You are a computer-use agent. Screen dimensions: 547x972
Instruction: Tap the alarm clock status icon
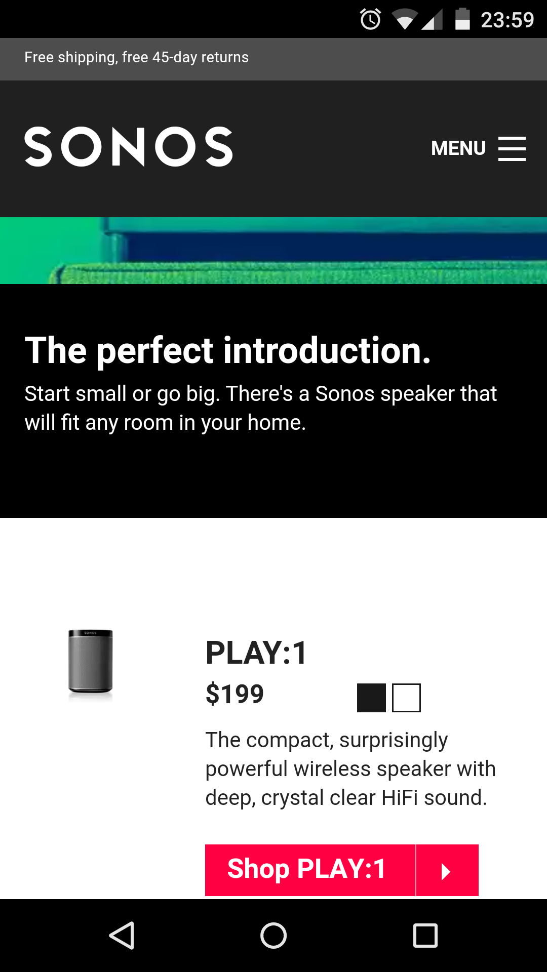coord(370,20)
